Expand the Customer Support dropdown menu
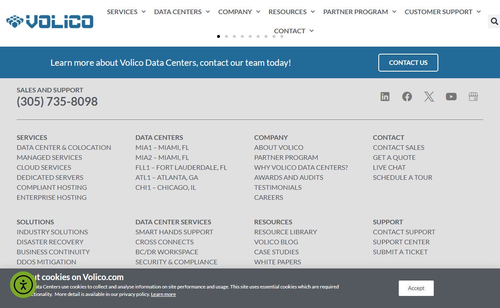The image size is (500, 308). [442, 12]
